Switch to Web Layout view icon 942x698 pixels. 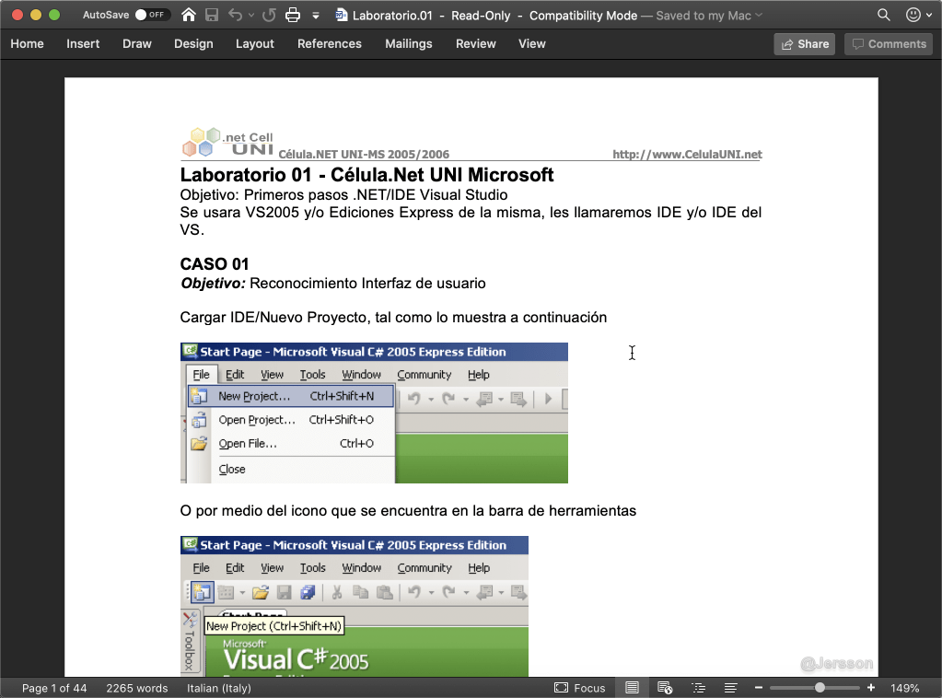[x=665, y=688]
